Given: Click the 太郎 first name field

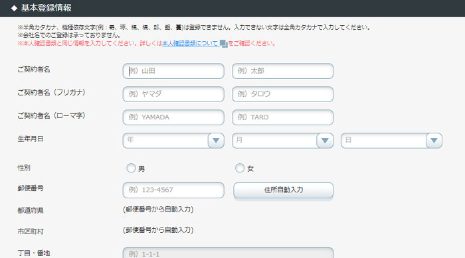Looking at the screenshot, I should pyautogui.click(x=282, y=71).
